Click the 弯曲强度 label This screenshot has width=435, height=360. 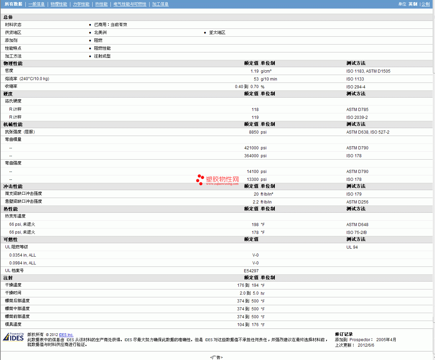(13, 163)
